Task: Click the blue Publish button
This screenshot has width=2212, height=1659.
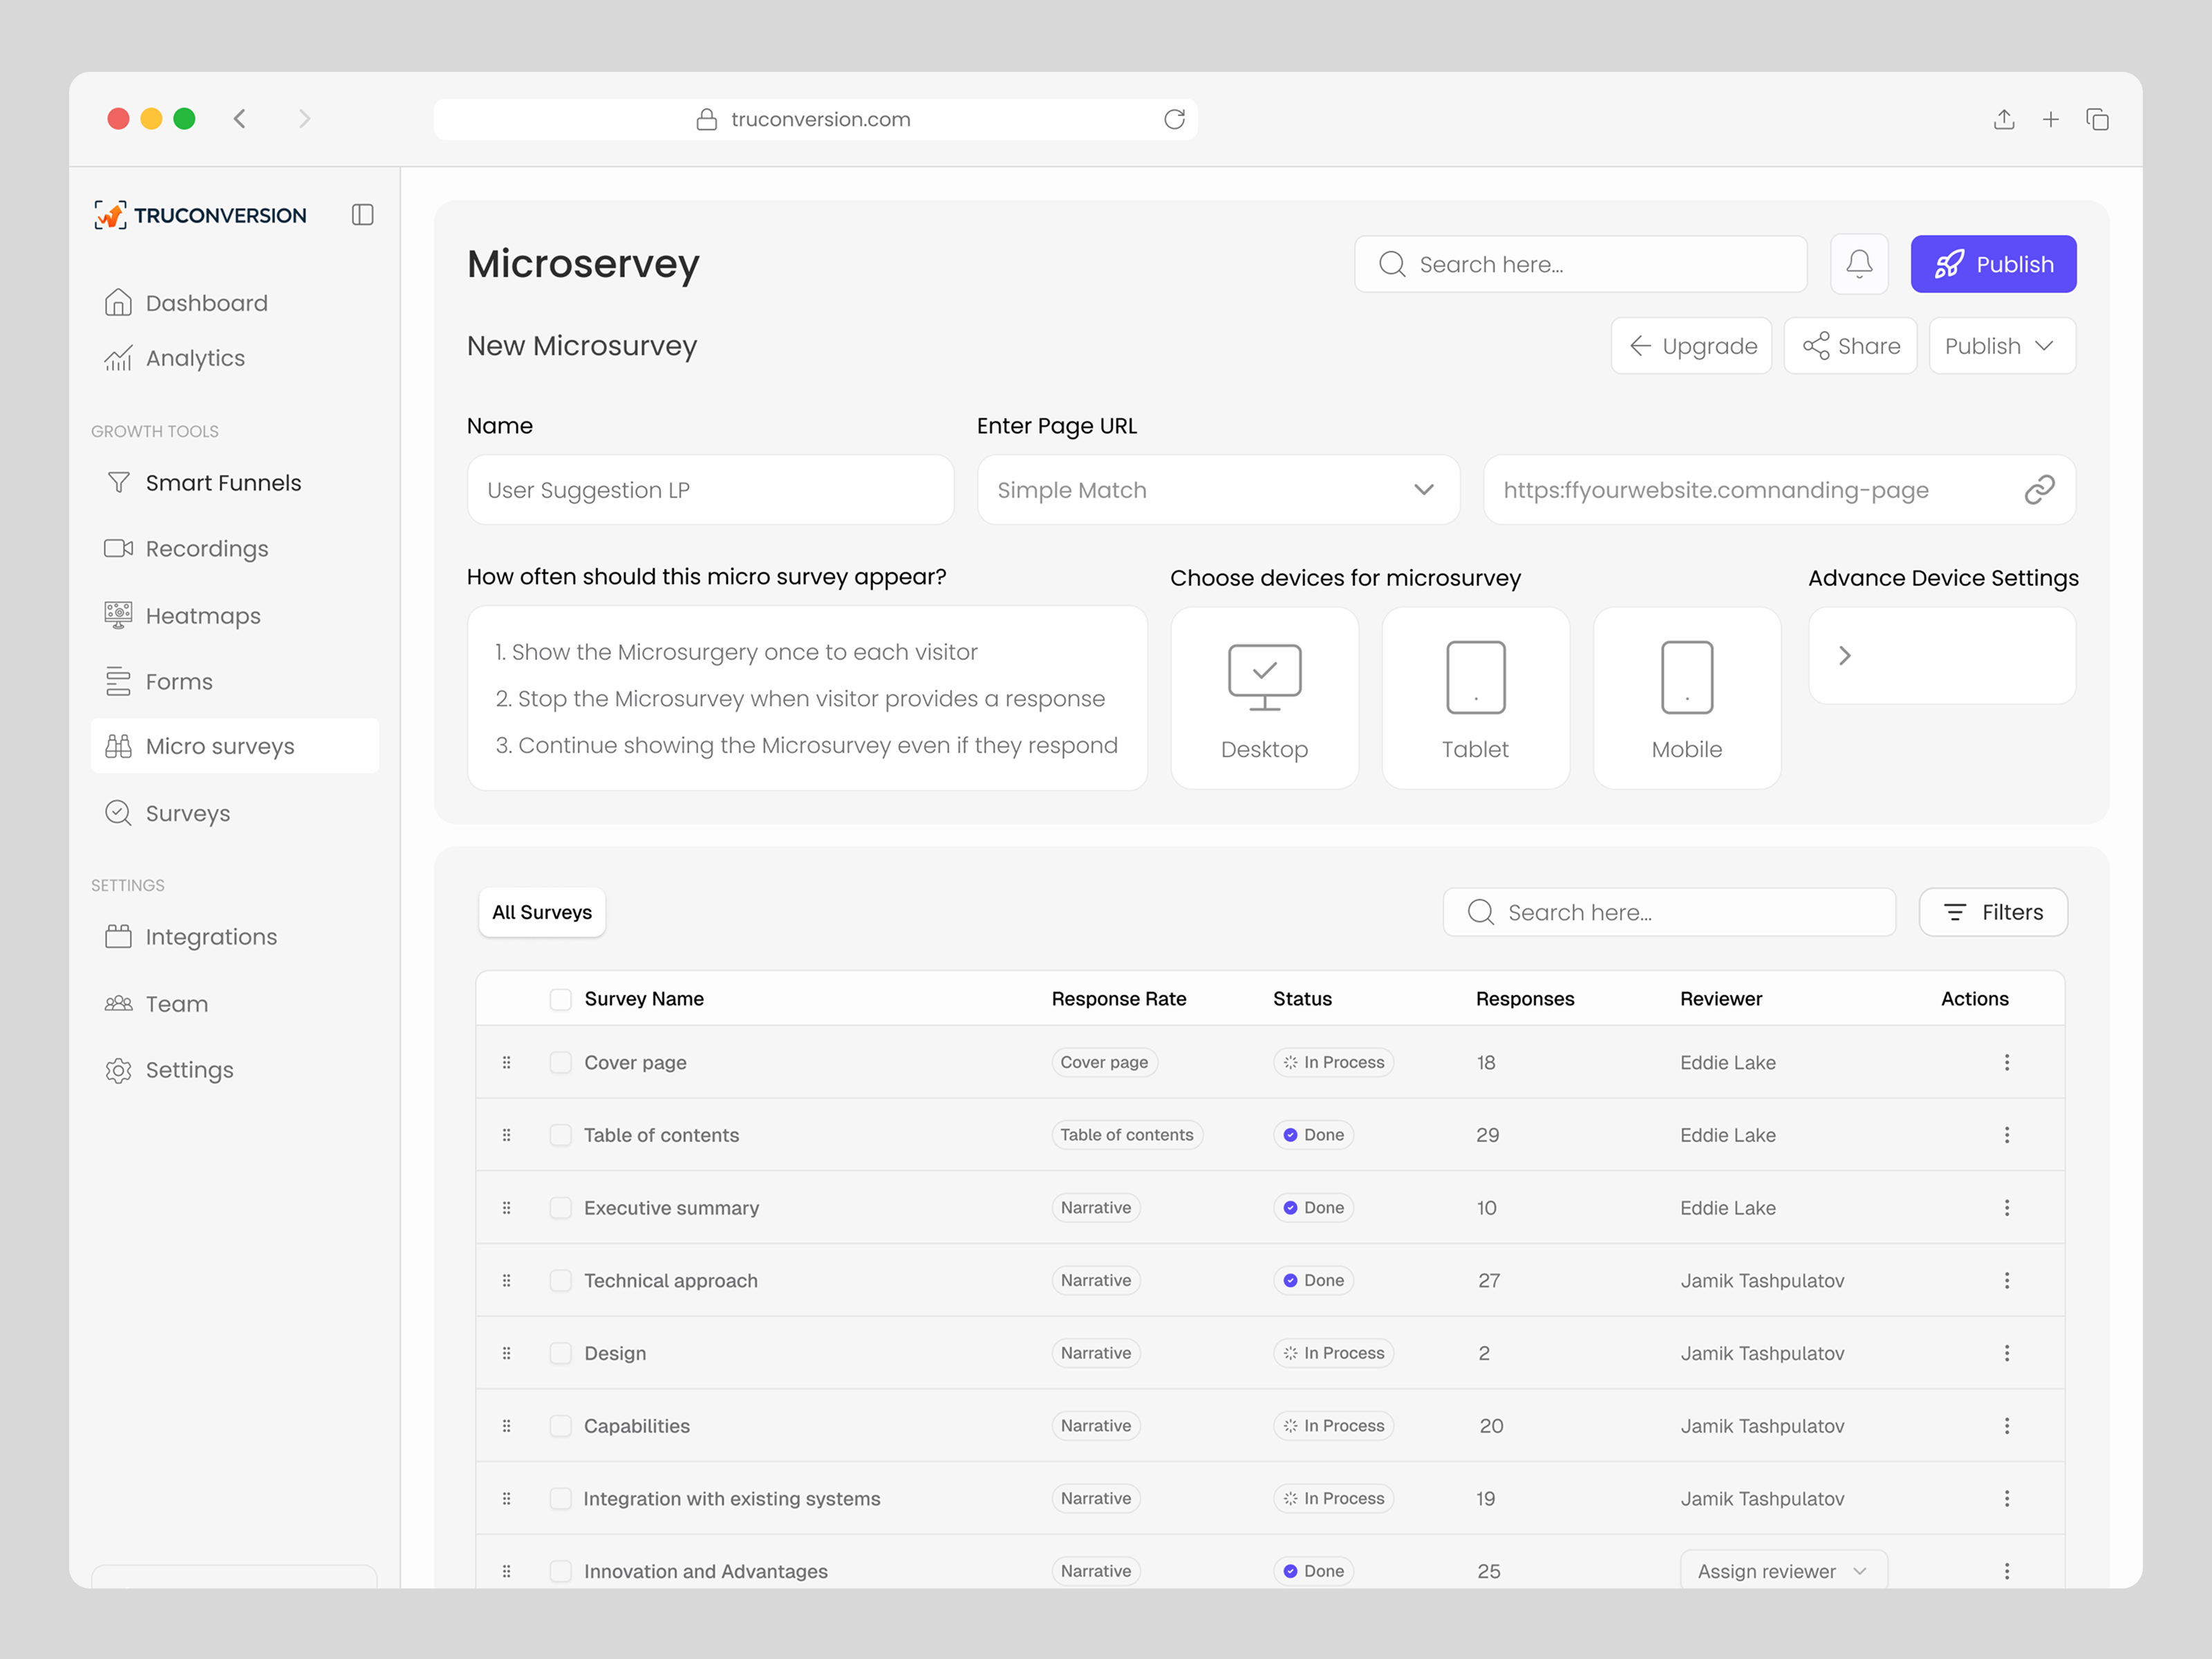Action: 1993,264
